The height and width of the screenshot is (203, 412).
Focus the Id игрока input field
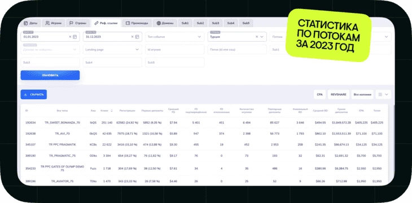175,50
